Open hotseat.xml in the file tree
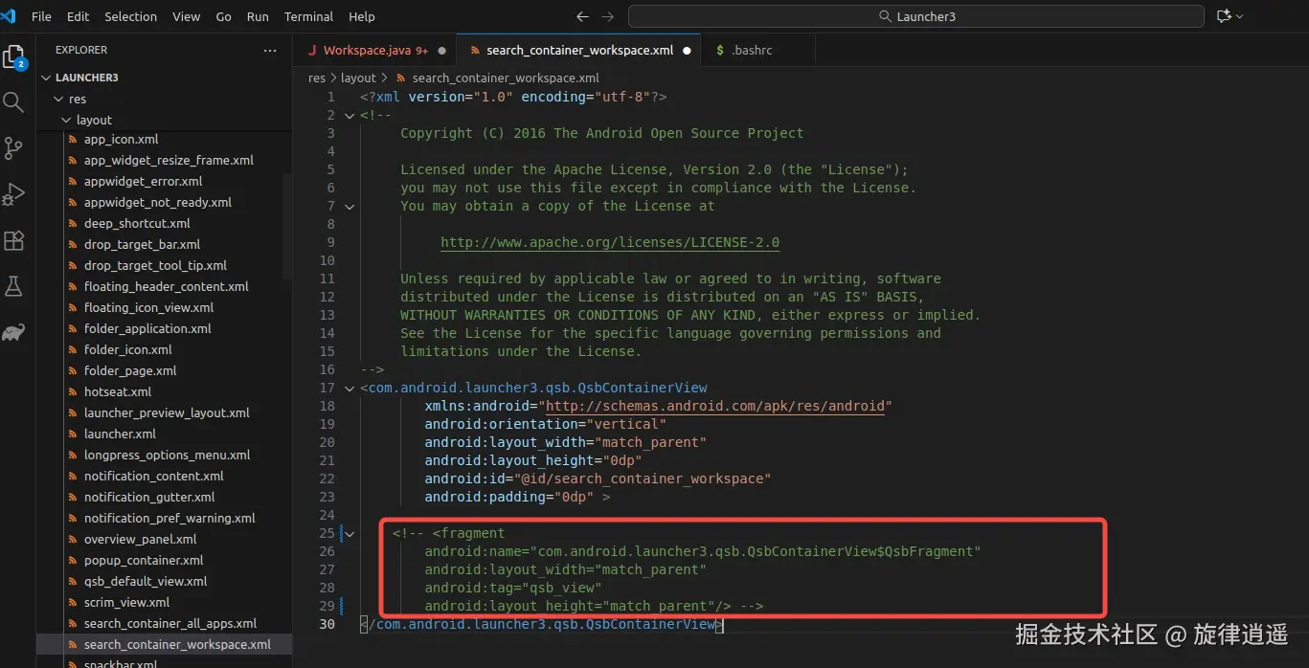 point(118,391)
